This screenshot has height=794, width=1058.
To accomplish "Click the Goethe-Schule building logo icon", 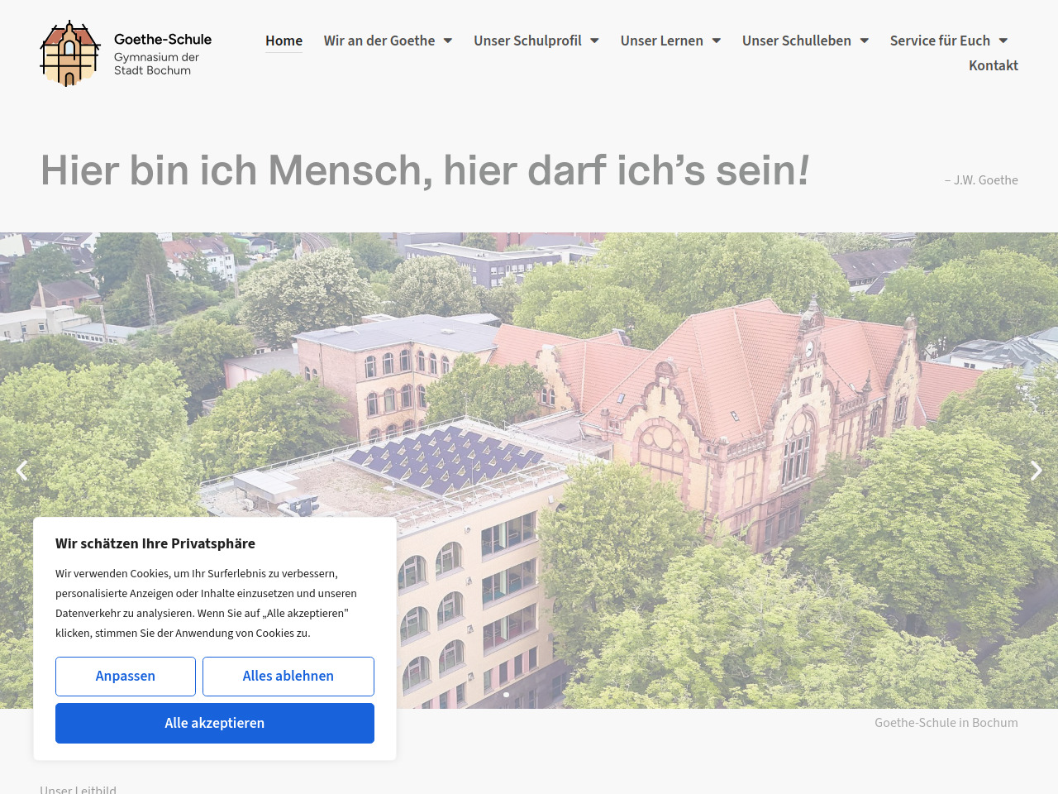I will [70, 54].
